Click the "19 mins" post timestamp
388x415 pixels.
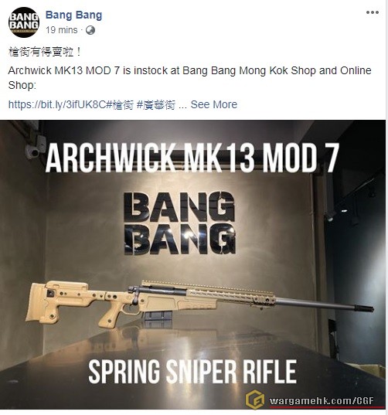pos(62,30)
